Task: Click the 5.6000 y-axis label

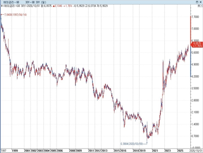Action: [x=195, y=52]
